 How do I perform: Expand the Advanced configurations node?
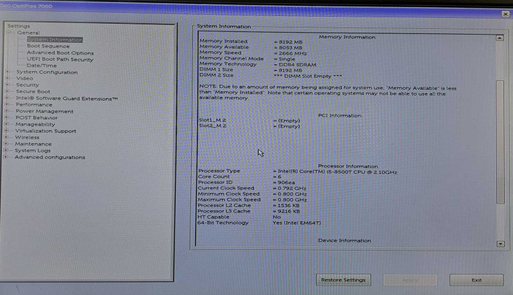5,157
